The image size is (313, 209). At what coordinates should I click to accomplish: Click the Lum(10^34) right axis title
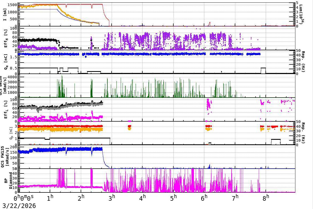302,14
